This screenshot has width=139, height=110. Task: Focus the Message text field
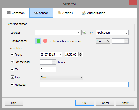[84, 85]
